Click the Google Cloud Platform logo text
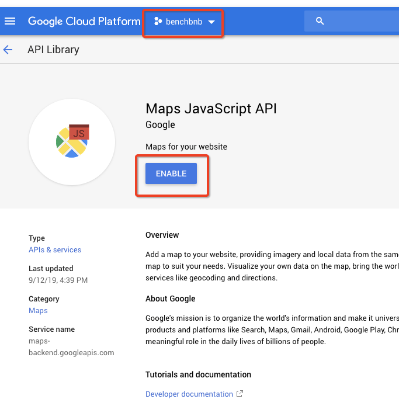This screenshot has width=399, height=399. pos(84,22)
